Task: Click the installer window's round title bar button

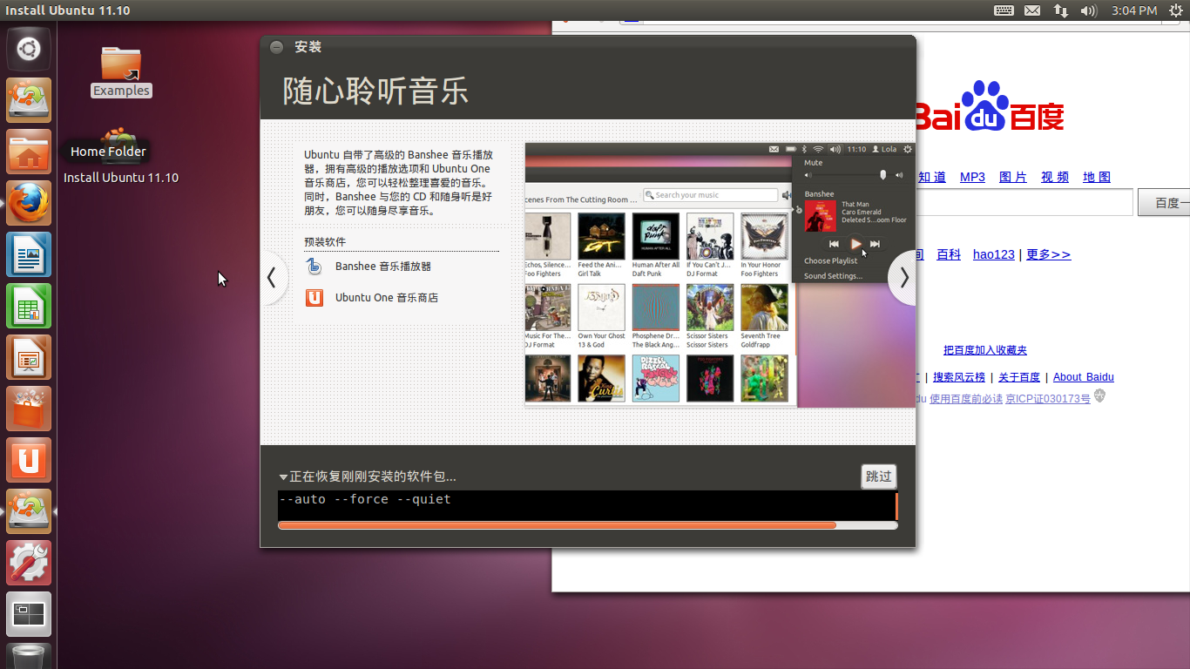Action: [276, 47]
